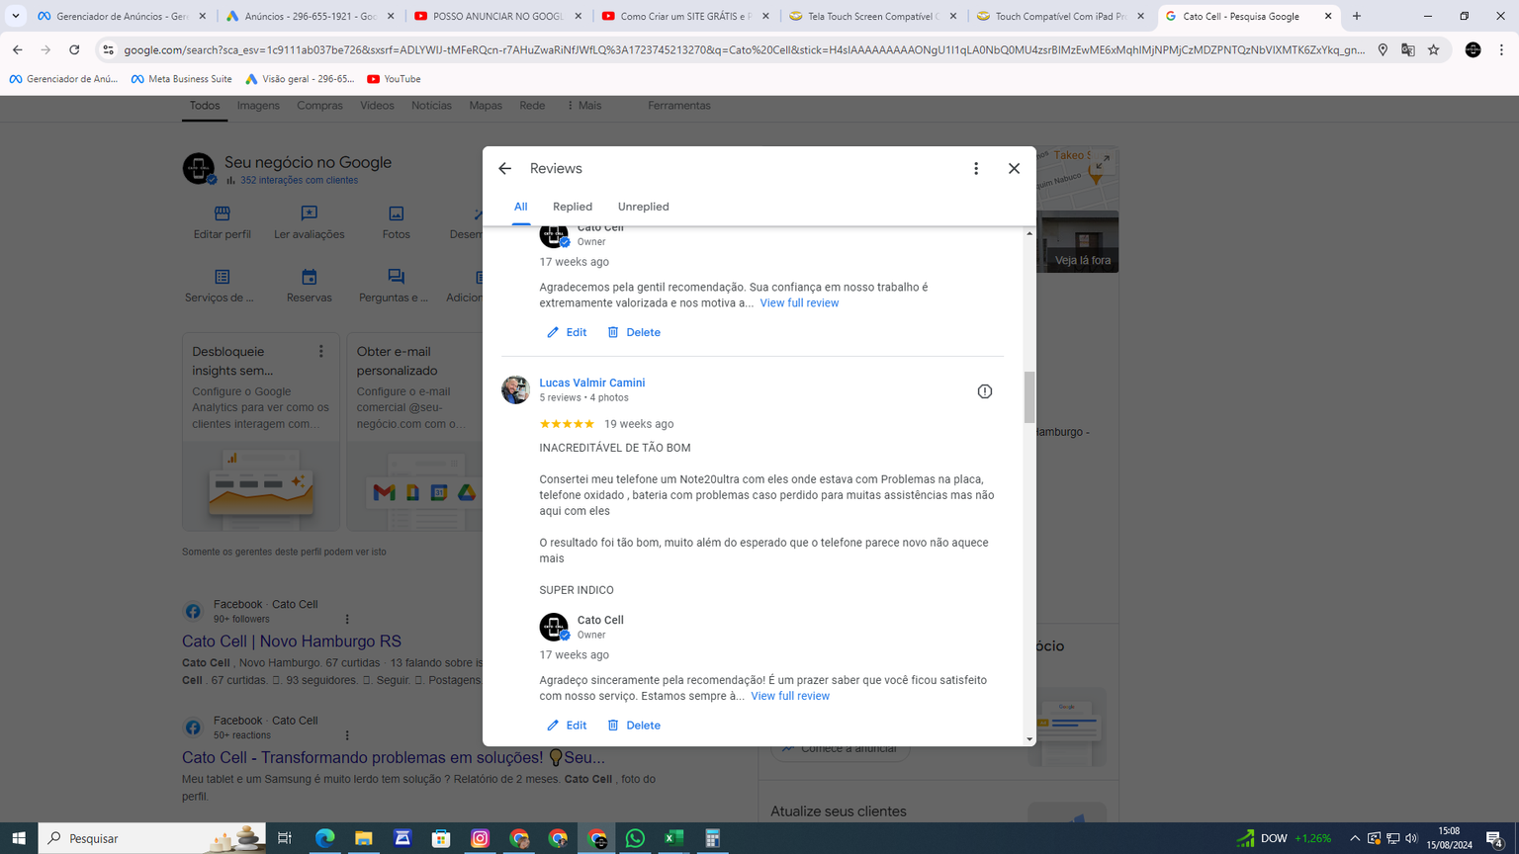This screenshot has width=1519, height=854.
Task: Open the YouTube bookmark
Action: coord(394,79)
